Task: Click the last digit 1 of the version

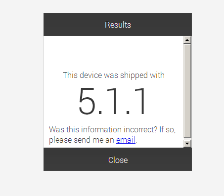Action: click(140, 101)
